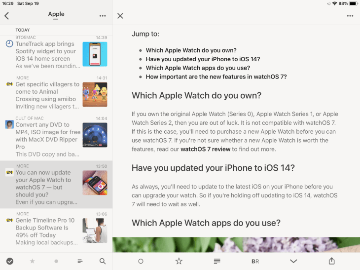Show starred articles filter in list toolbar
Image resolution: width=360 pixels, height=270 pixels.
click(x=33, y=261)
